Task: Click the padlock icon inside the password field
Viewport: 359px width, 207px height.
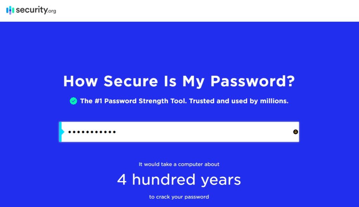Action: pos(296,132)
